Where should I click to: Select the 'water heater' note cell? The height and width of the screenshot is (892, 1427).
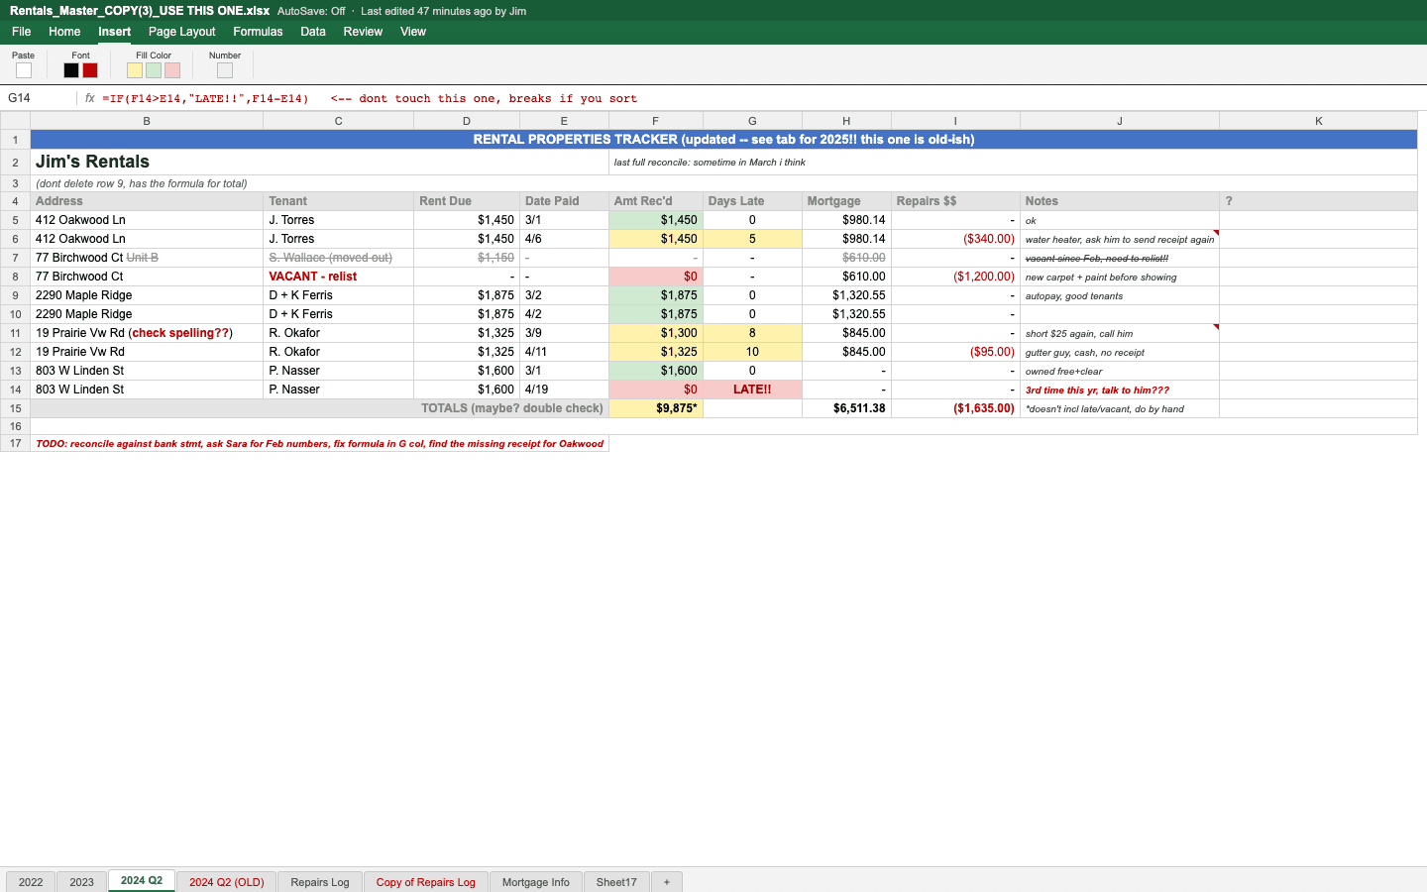[x=1120, y=239]
